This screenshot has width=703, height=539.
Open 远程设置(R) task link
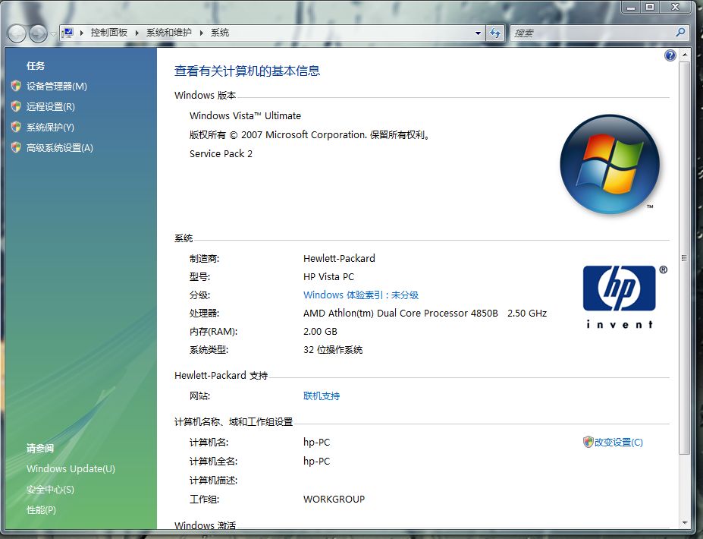(x=50, y=107)
